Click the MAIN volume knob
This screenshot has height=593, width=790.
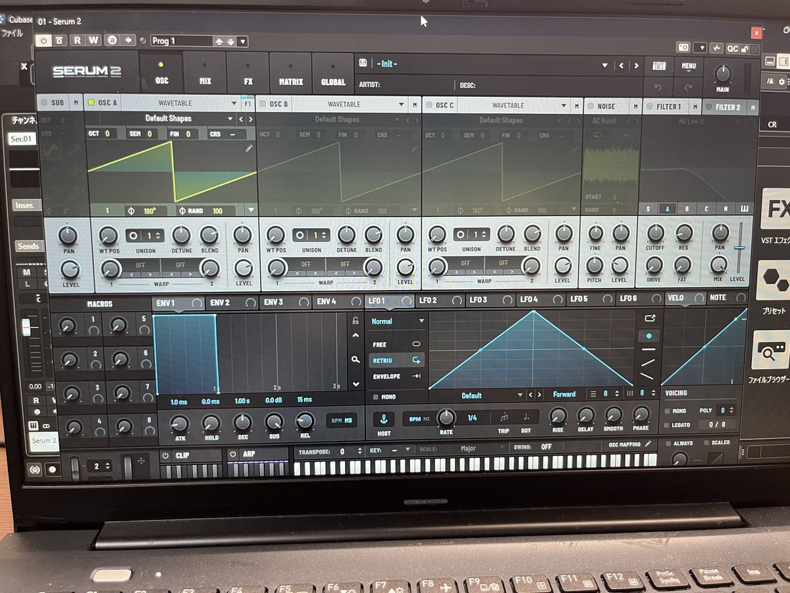723,72
